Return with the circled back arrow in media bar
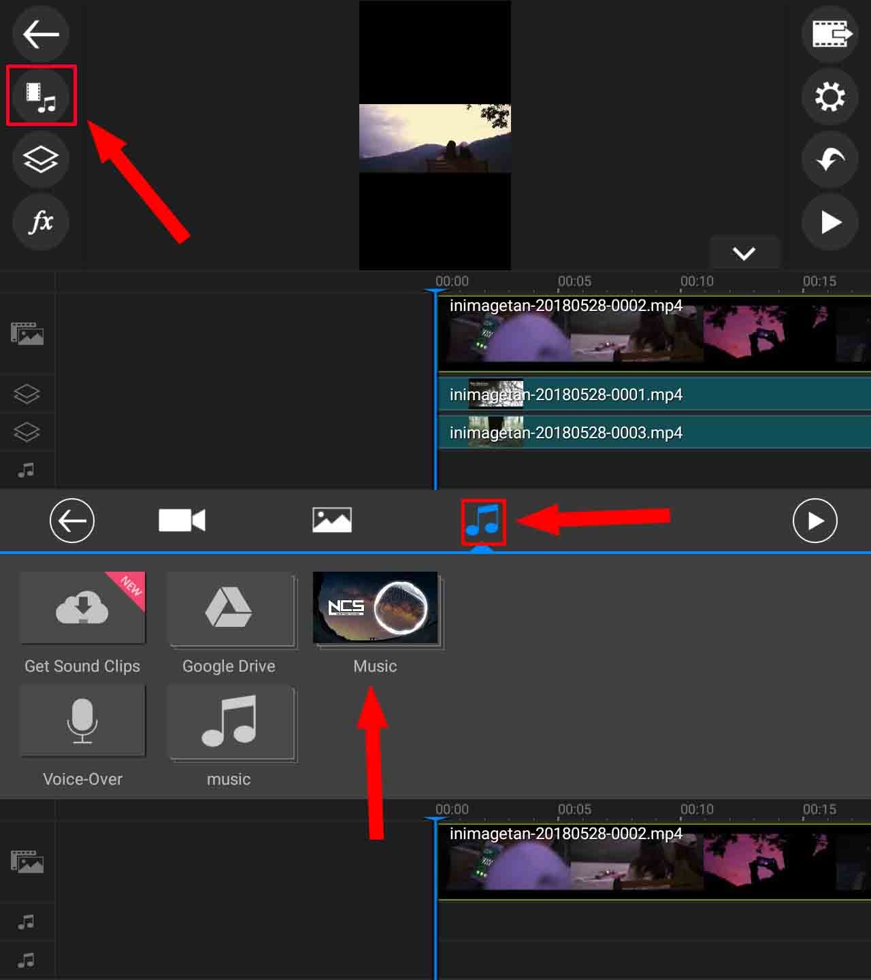 72,521
